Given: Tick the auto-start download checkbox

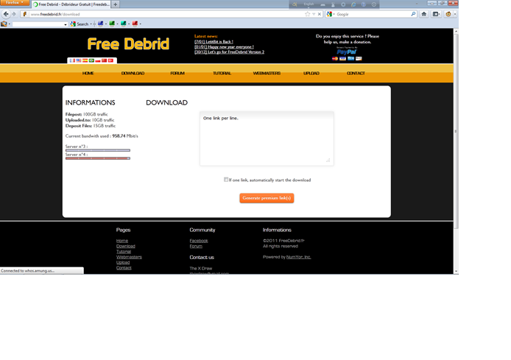Looking at the screenshot, I should pyautogui.click(x=226, y=180).
